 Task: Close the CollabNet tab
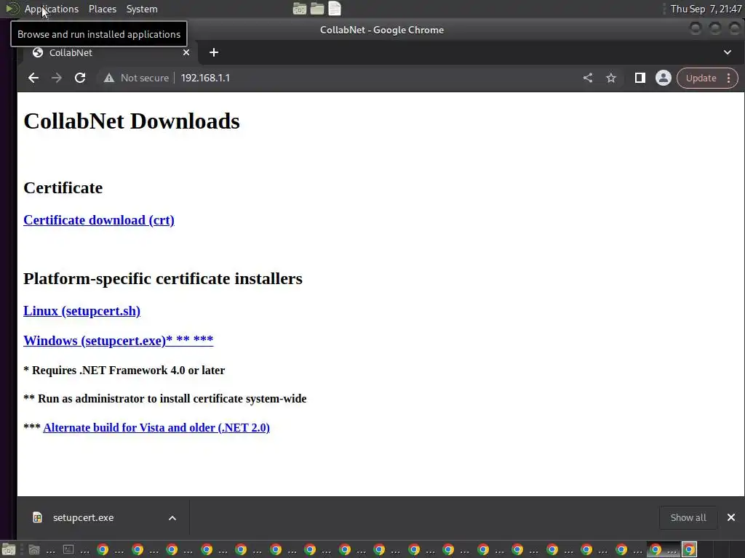(x=186, y=52)
